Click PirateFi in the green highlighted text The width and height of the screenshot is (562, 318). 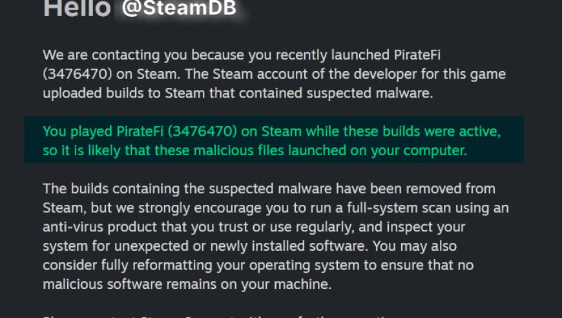pos(140,132)
